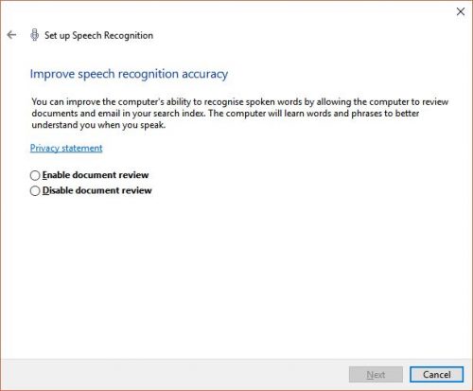
Task: Select the Disable document review radio button
Action: click(x=35, y=190)
